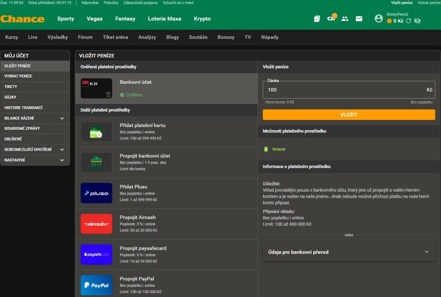Click the StinkyPaws2 username

click(x=397, y=14)
